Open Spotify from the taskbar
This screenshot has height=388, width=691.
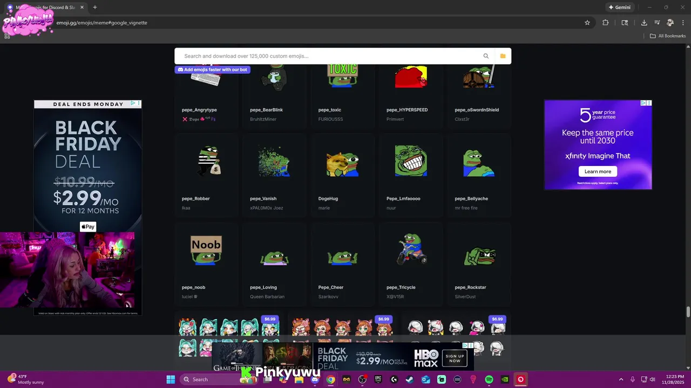point(489,379)
